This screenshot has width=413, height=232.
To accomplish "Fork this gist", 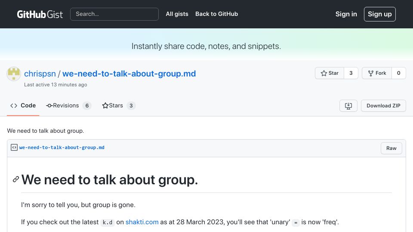I will point(377,73).
